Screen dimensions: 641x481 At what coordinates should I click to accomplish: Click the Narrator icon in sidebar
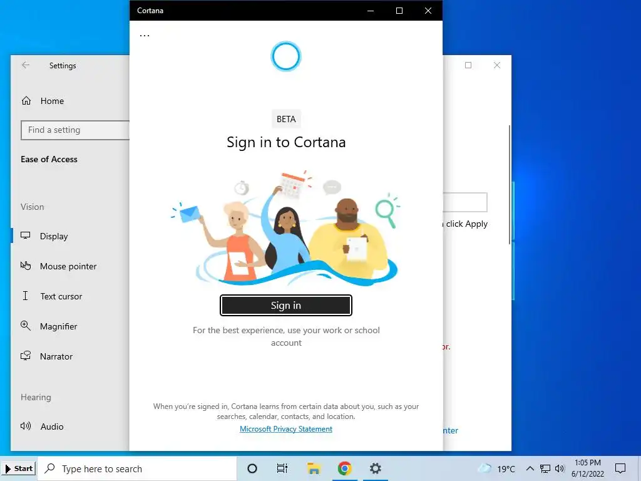point(25,356)
